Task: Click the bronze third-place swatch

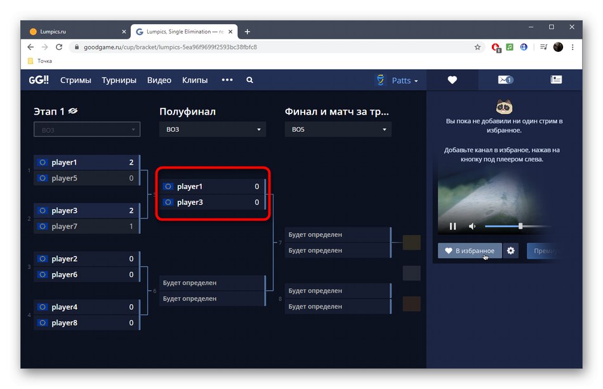Action: (x=411, y=303)
